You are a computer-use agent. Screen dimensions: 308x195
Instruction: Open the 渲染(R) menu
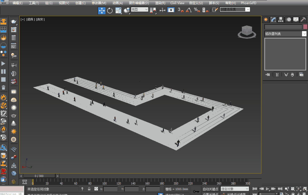[160, 3]
